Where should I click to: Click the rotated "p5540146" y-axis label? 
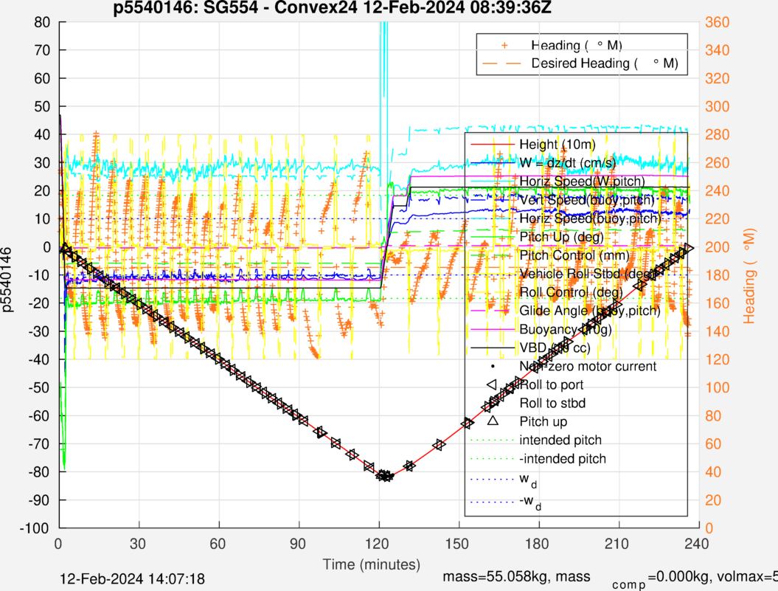[7, 280]
